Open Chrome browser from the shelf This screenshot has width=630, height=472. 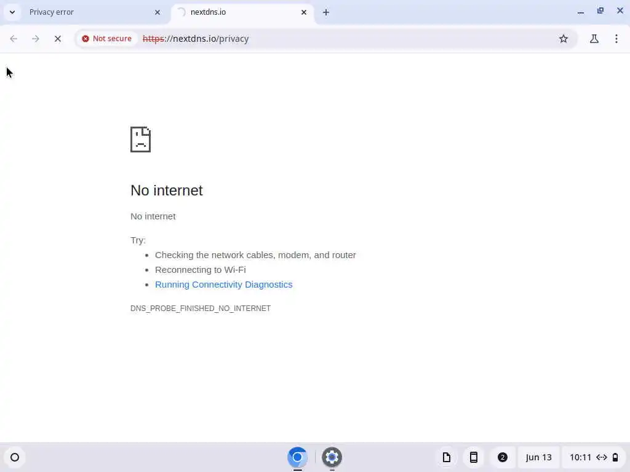pyautogui.click(x=297, y=457)
